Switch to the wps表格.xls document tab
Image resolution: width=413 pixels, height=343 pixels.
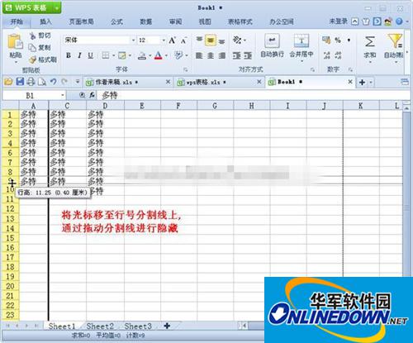(220, 82)
